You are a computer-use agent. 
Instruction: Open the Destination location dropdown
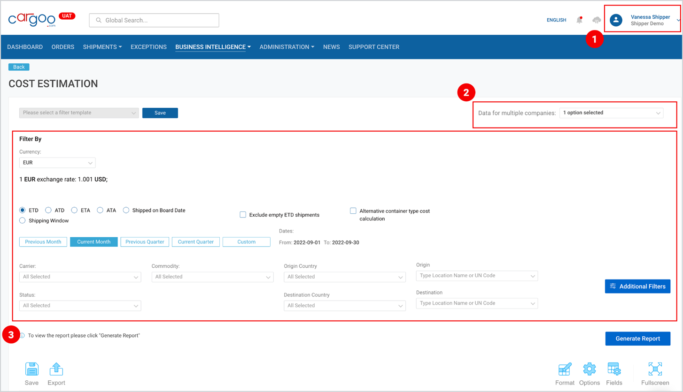coord(477,303)
